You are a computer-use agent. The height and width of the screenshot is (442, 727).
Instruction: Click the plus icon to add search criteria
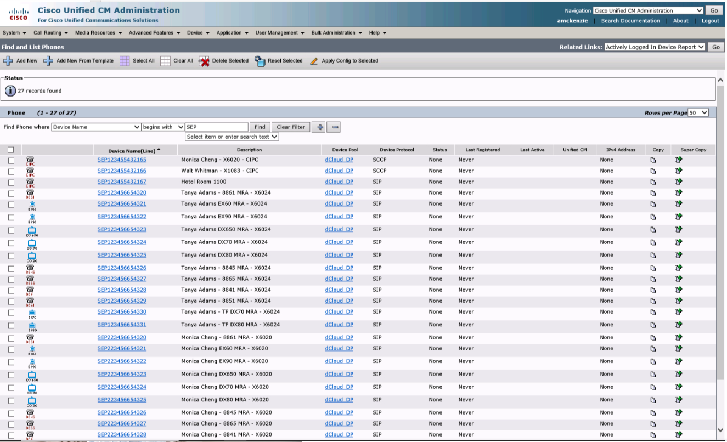[319, 127]
